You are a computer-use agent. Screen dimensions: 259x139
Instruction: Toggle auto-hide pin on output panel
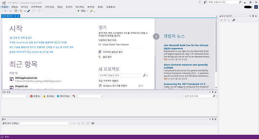pyautogui.click(x=213, y=119)
